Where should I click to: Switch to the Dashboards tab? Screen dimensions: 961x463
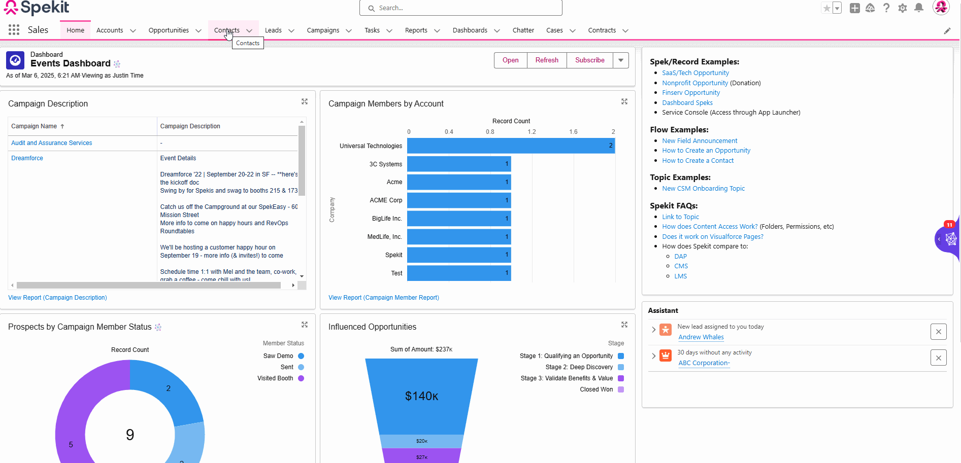(x=470, y=30)
